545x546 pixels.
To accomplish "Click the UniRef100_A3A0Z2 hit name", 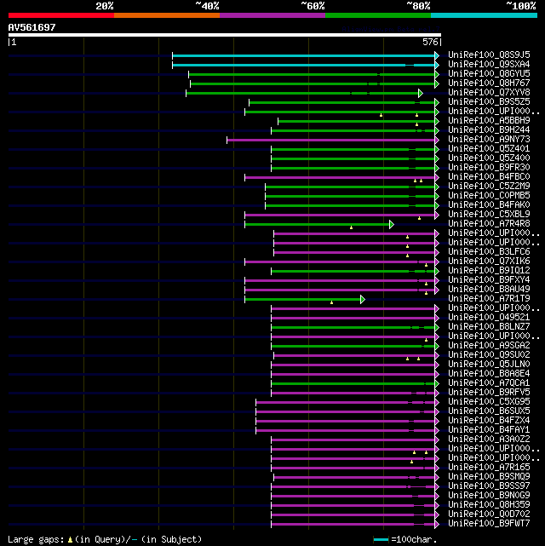I will [489, 439].
